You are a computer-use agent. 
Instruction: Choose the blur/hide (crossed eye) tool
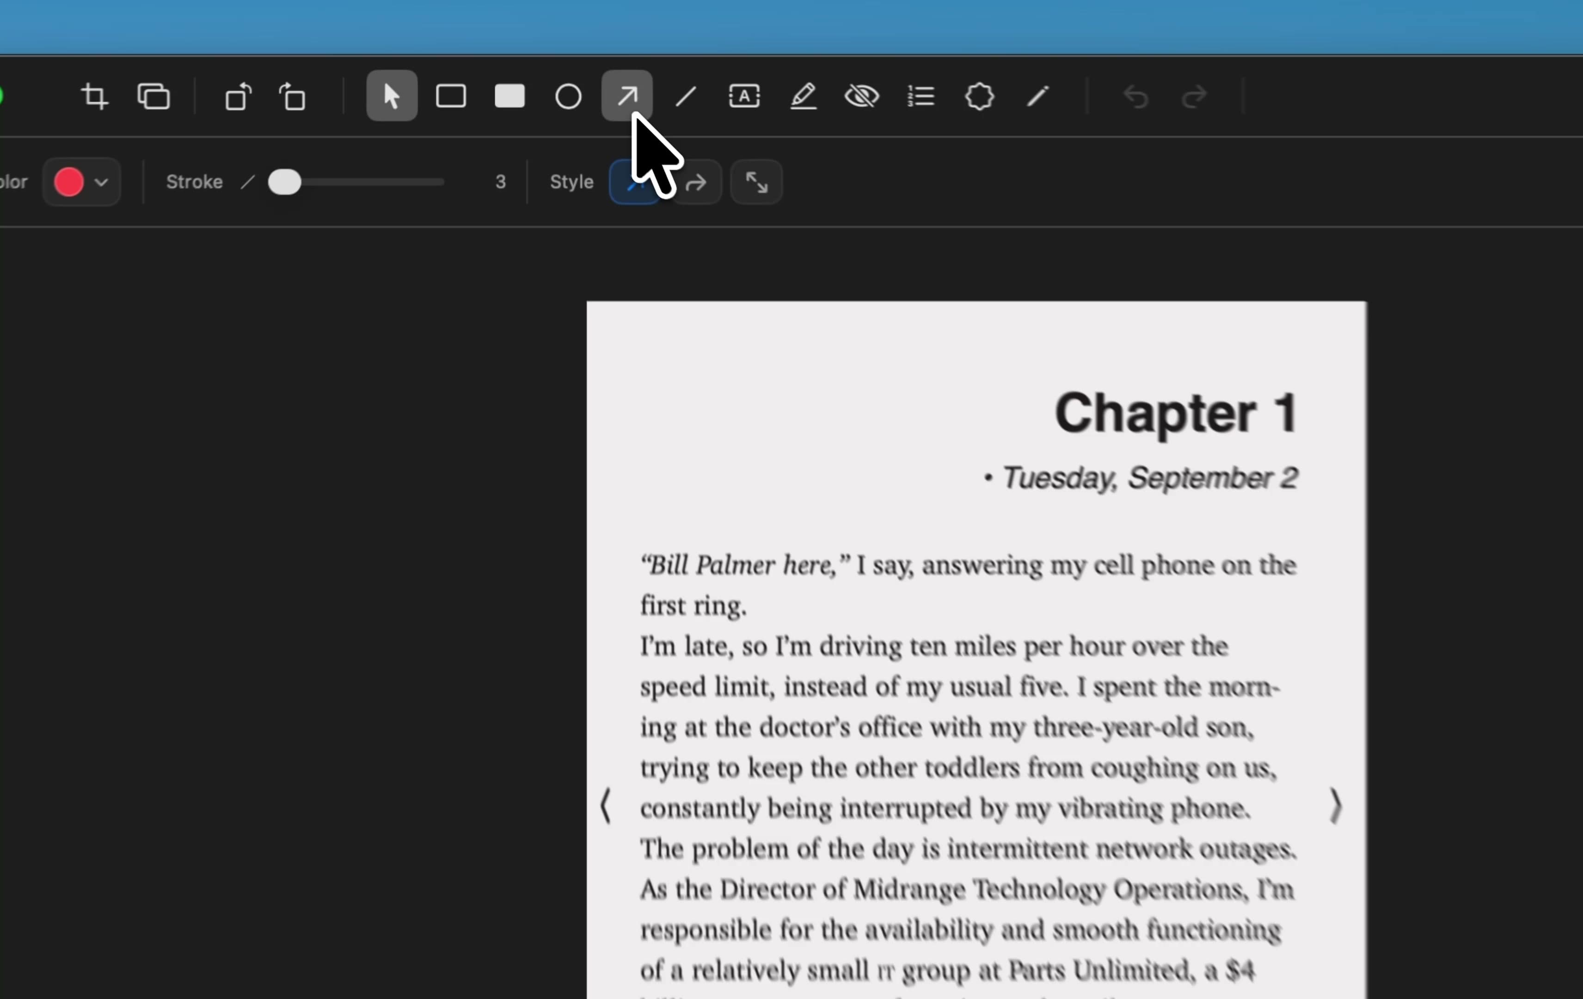tap(862, 96)
